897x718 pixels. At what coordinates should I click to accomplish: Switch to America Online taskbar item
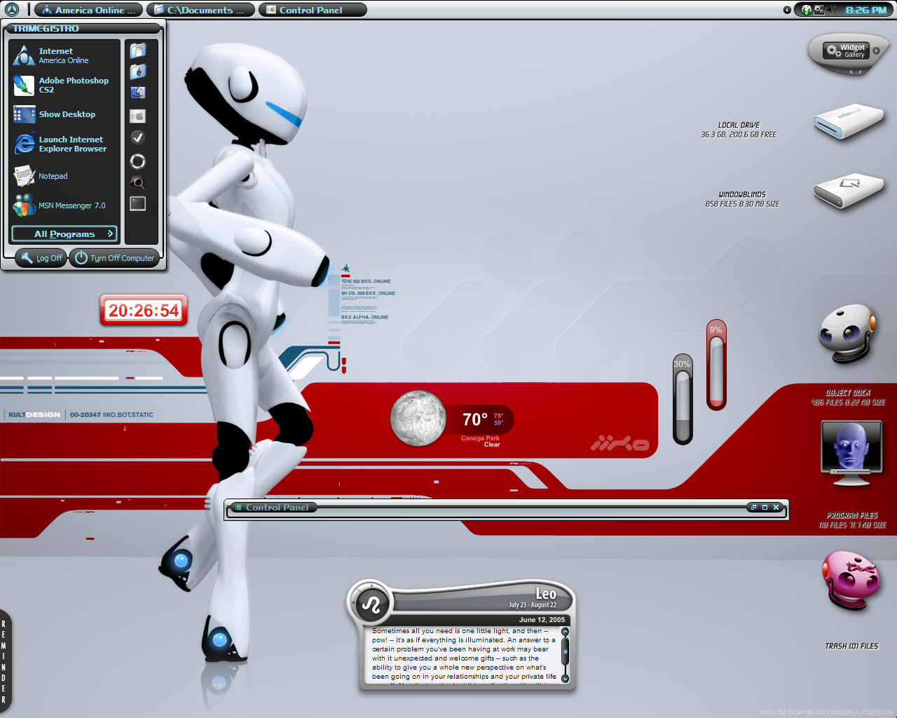[89, 10]
